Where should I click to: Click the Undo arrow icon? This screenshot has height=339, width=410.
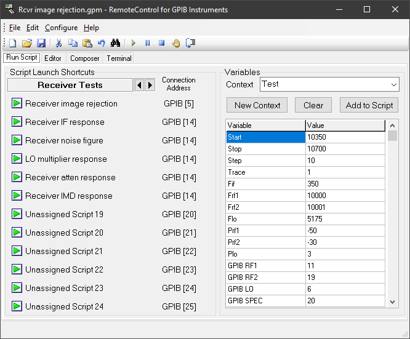101,43
